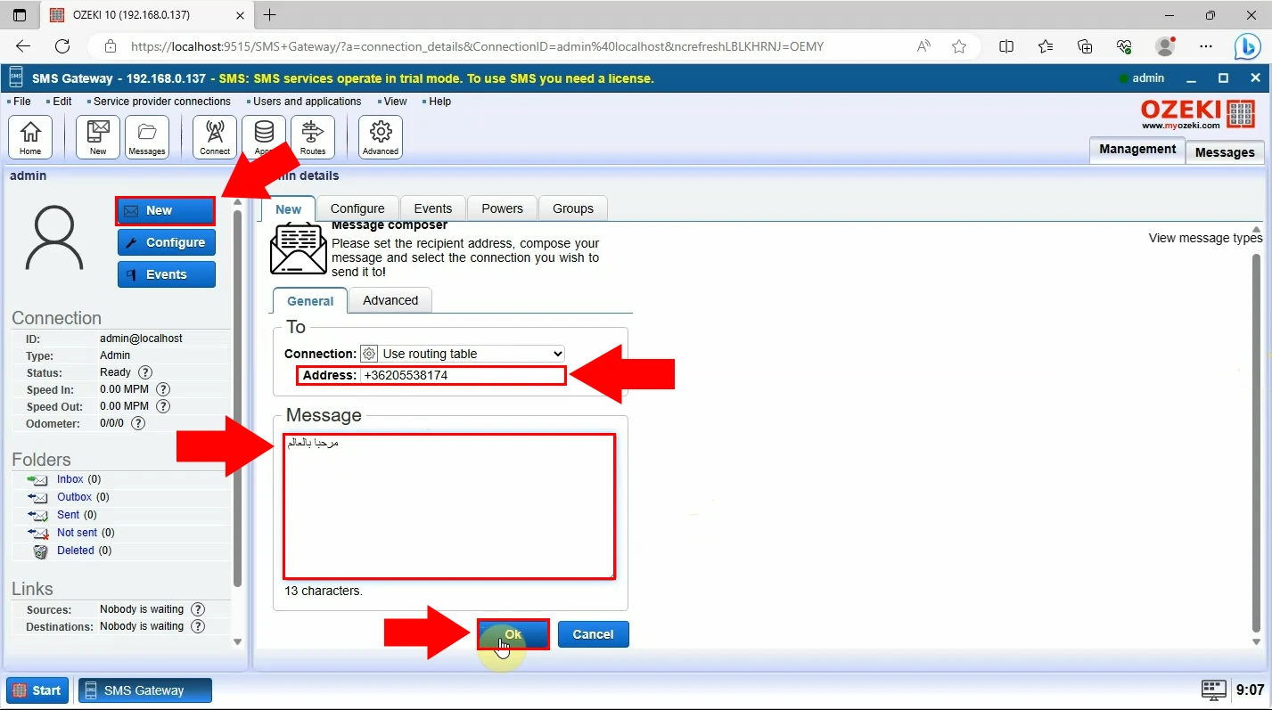The image size is (1272, 710).
Task: Open the Advanced gear toolbar icon
Action: point(381,137)
